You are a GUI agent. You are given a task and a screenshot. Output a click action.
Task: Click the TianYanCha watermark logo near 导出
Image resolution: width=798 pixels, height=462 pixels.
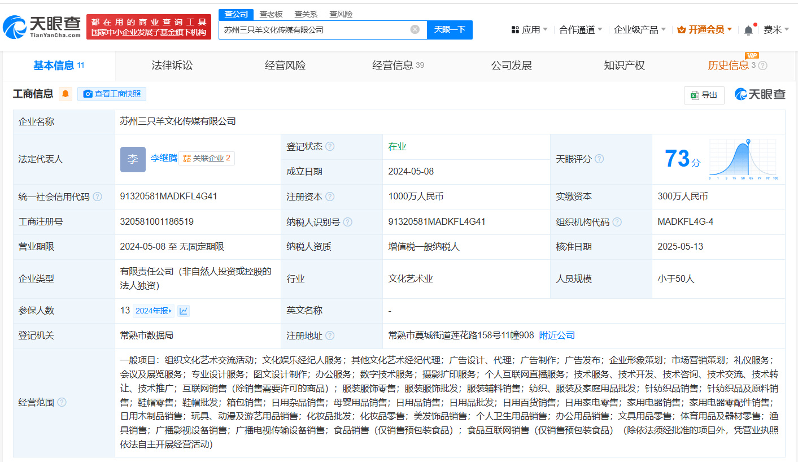760,94
